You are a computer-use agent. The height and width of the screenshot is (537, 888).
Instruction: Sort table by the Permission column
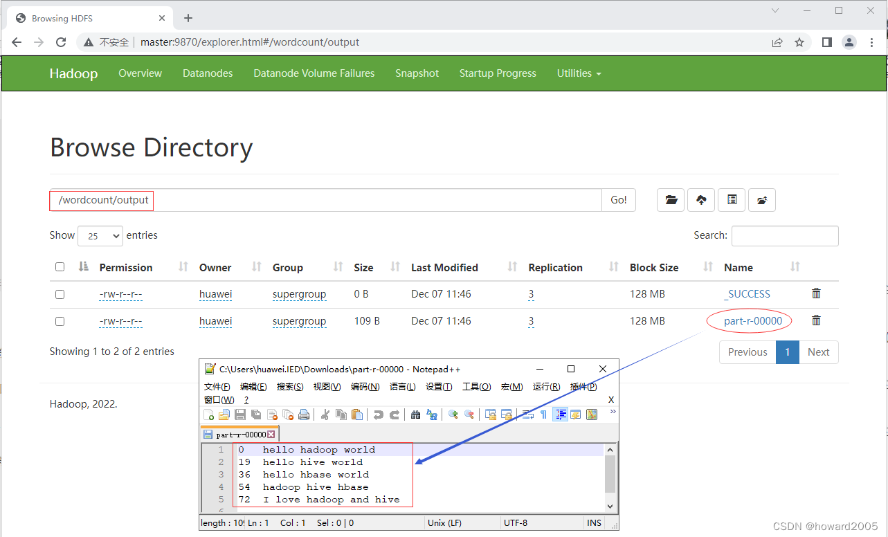[125, 267]
